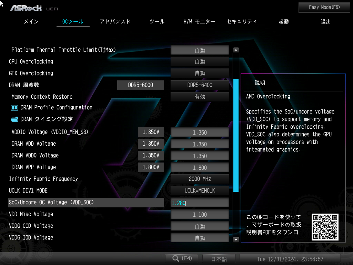
Task: Select VDDG CCD Voltage label
Action: pyautogui.click(x=31, y=226)
